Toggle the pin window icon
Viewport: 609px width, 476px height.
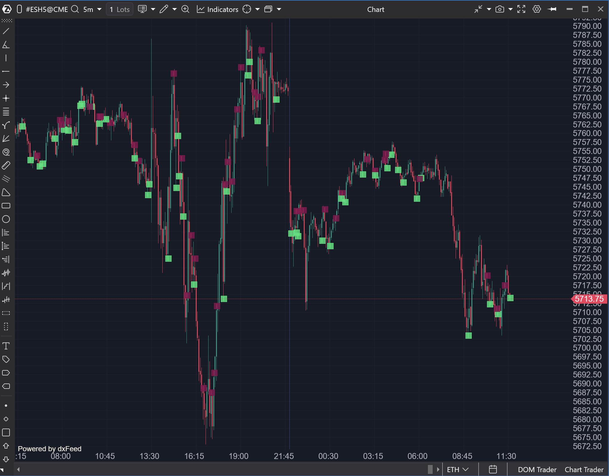[552, 9]
